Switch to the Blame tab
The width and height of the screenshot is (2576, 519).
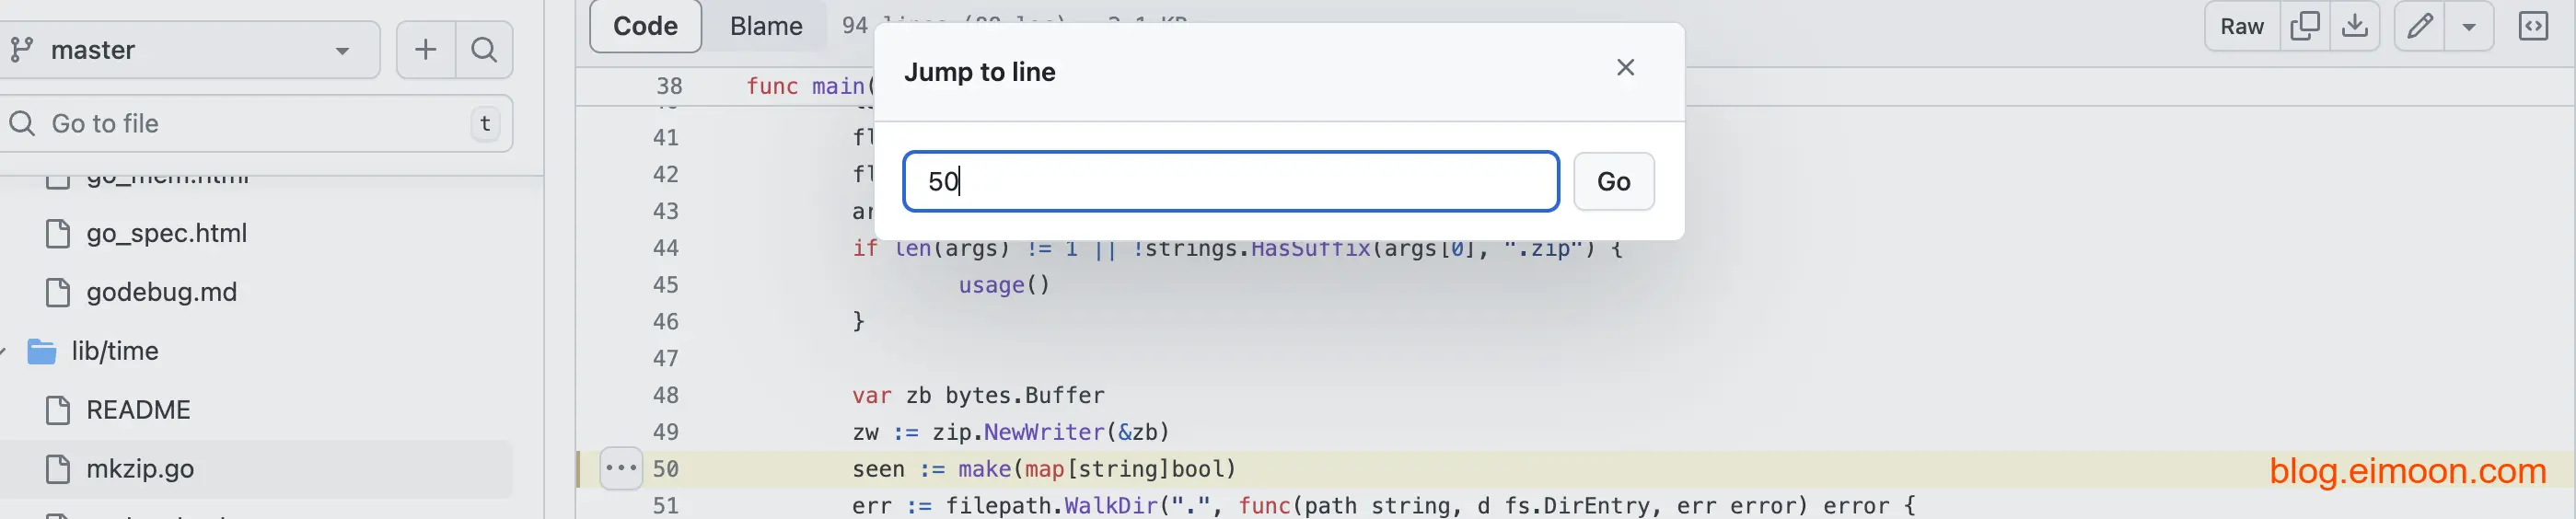coord(765,26)
